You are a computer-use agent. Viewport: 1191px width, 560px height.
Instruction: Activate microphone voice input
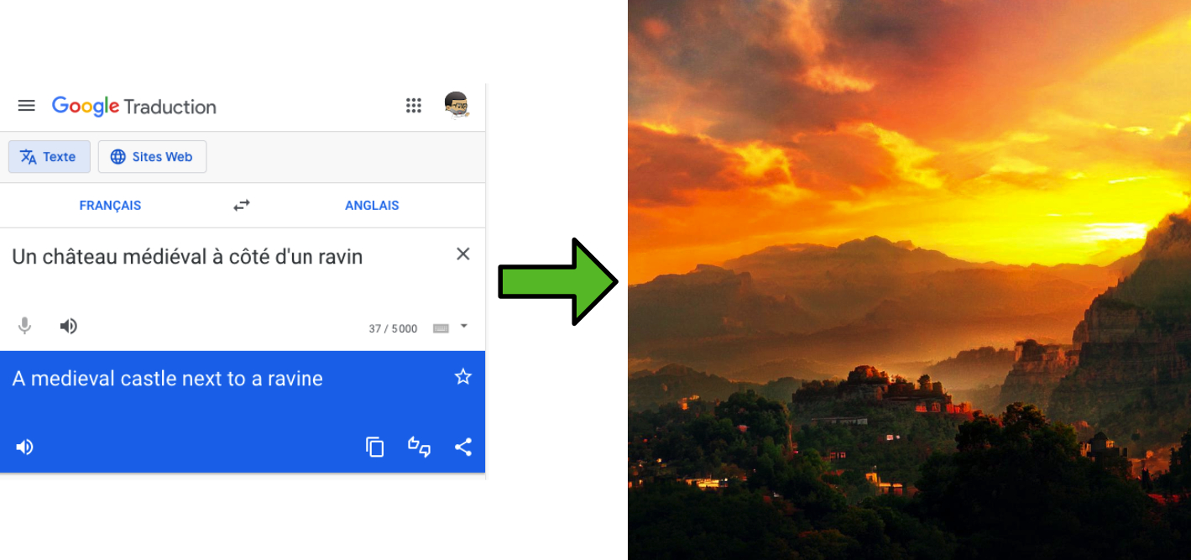click(25, 326)
